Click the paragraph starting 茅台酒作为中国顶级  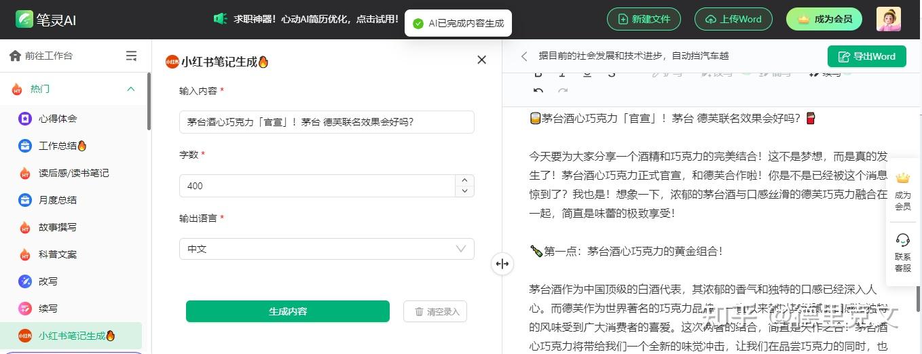(708, 317)
